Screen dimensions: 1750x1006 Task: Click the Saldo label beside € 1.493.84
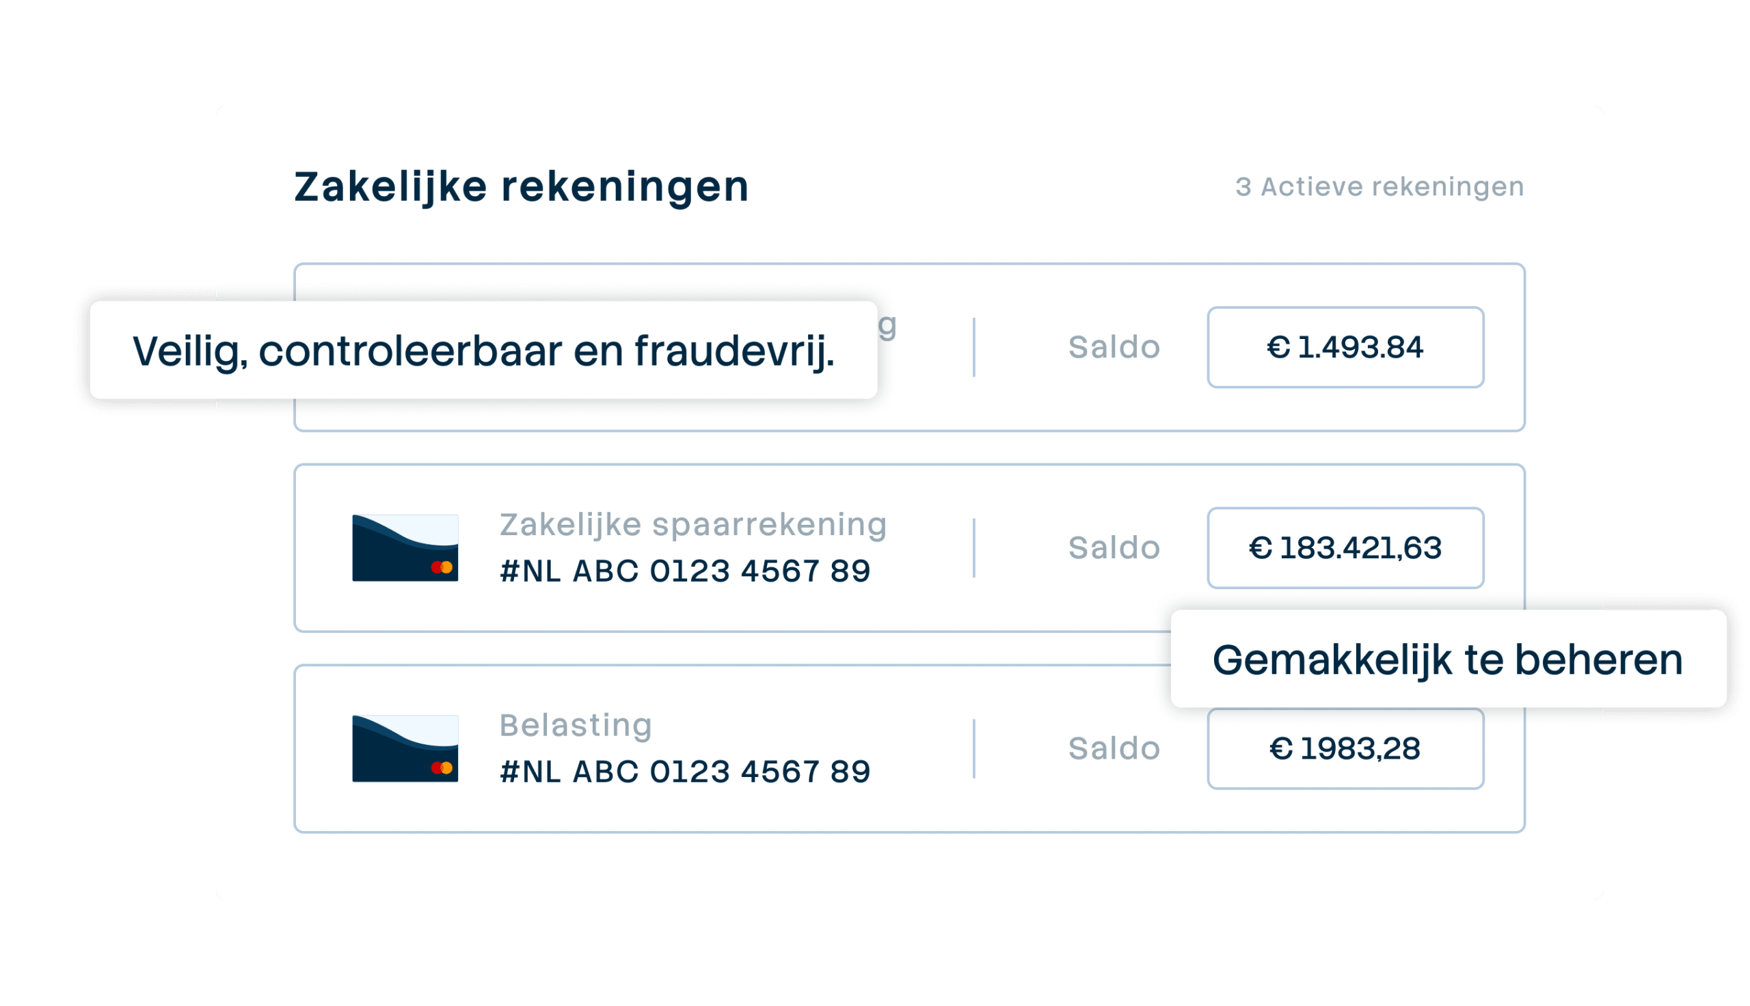[1114, 348]
